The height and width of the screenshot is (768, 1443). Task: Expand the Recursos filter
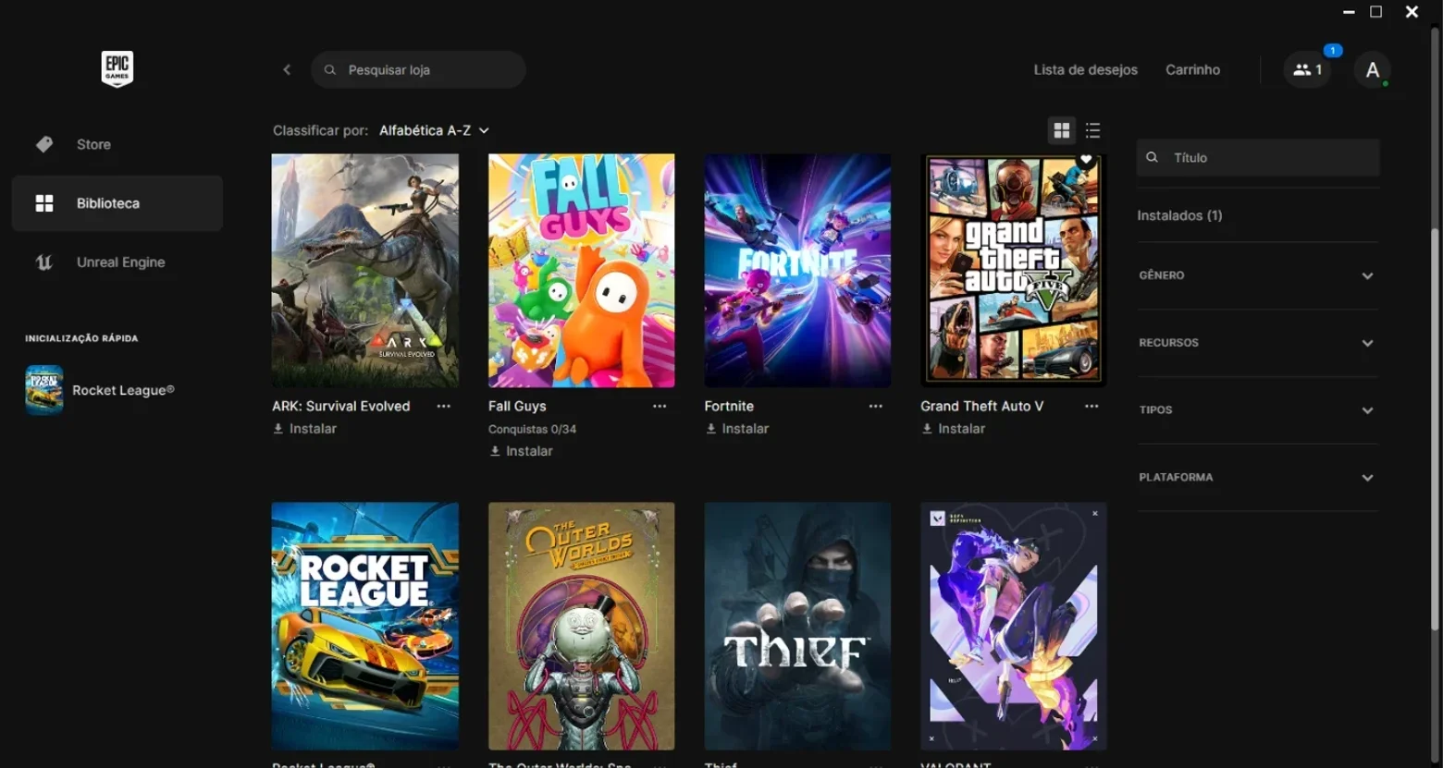coord(1258,343)
